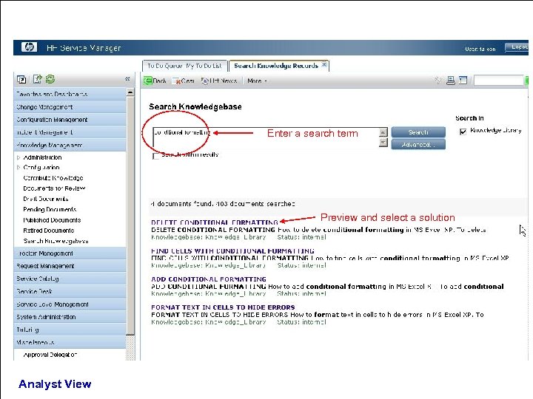Image resolution: width=533 pixels, height=399 pixels.
Task: Click the documents found status text
Action: pos(223,204)
